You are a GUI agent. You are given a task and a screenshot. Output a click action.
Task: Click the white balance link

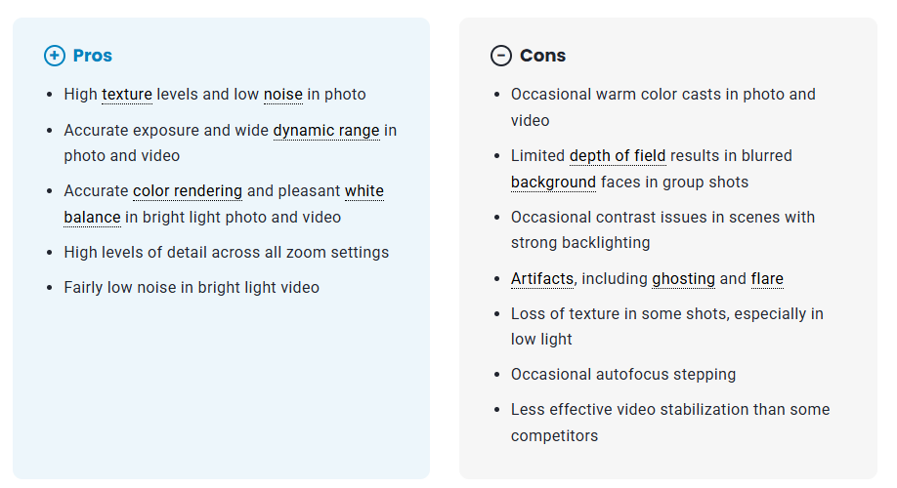coord(363,191)
